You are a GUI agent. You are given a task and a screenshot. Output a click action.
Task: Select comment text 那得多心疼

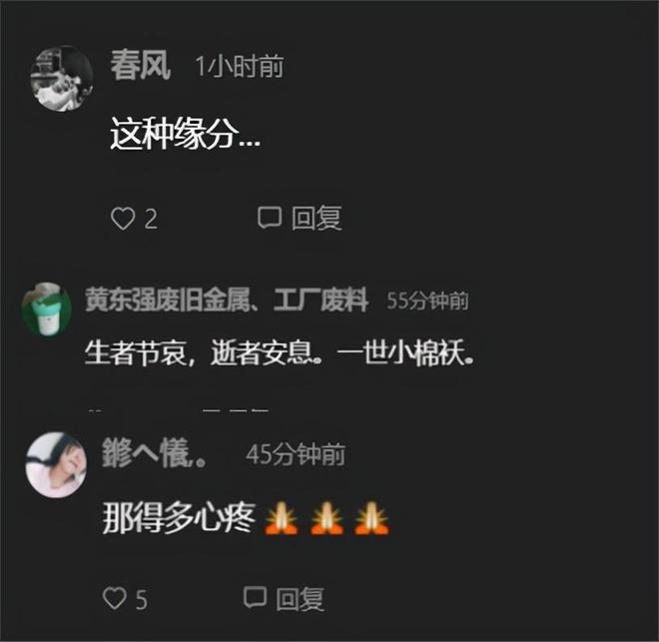pyautogui.click(x=179, y=517)
